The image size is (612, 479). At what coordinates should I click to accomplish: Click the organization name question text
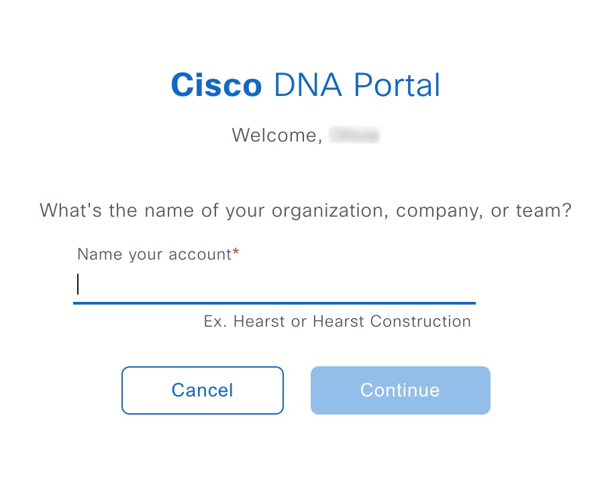point(305,210)
